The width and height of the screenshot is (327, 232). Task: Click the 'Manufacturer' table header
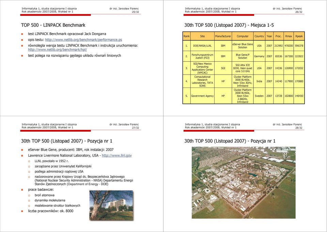[x=223, y=36]
